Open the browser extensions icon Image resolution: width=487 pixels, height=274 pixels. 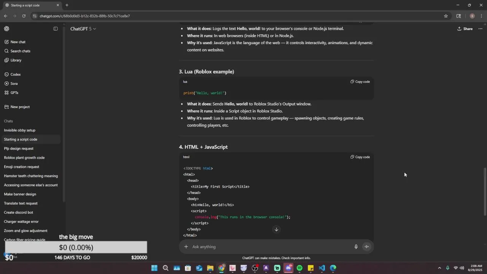[x=458, y=16]
